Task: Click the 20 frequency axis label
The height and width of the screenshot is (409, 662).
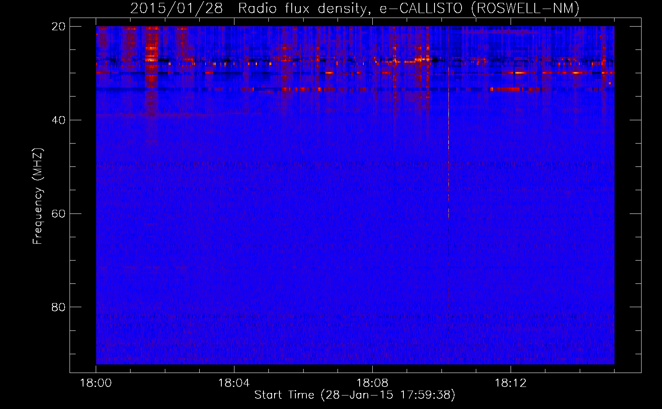Action: [59, 27]
